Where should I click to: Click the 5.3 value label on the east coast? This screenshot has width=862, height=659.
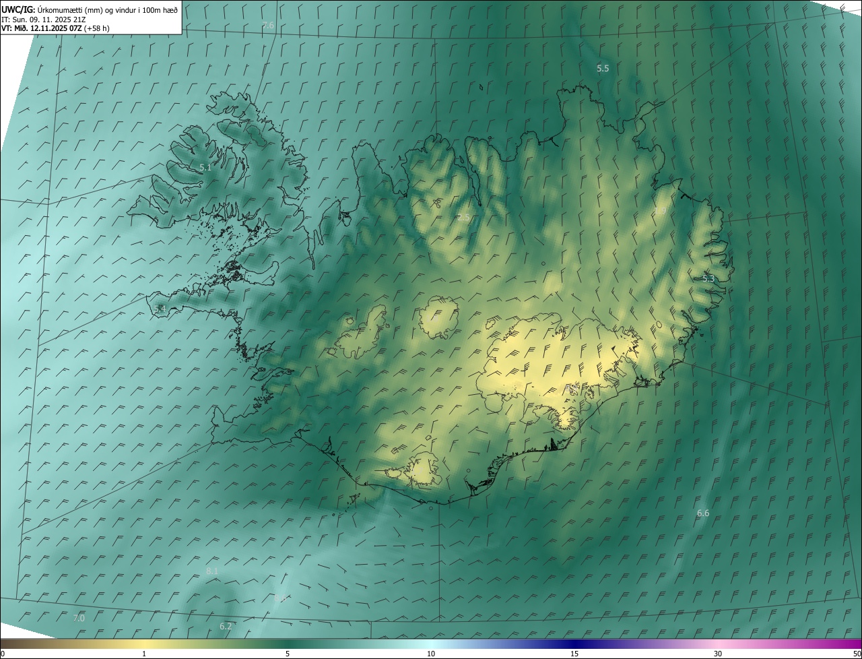pyautogui.click(x=708, y=279)
